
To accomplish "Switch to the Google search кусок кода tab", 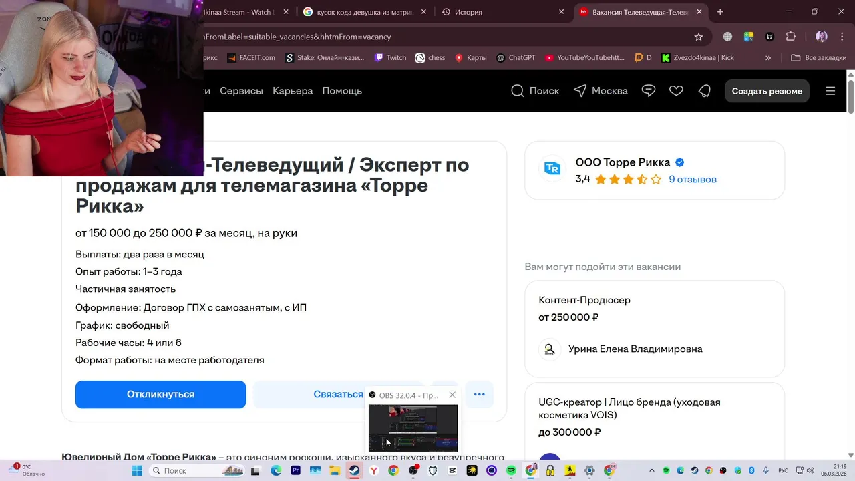I will pos(365,12).
